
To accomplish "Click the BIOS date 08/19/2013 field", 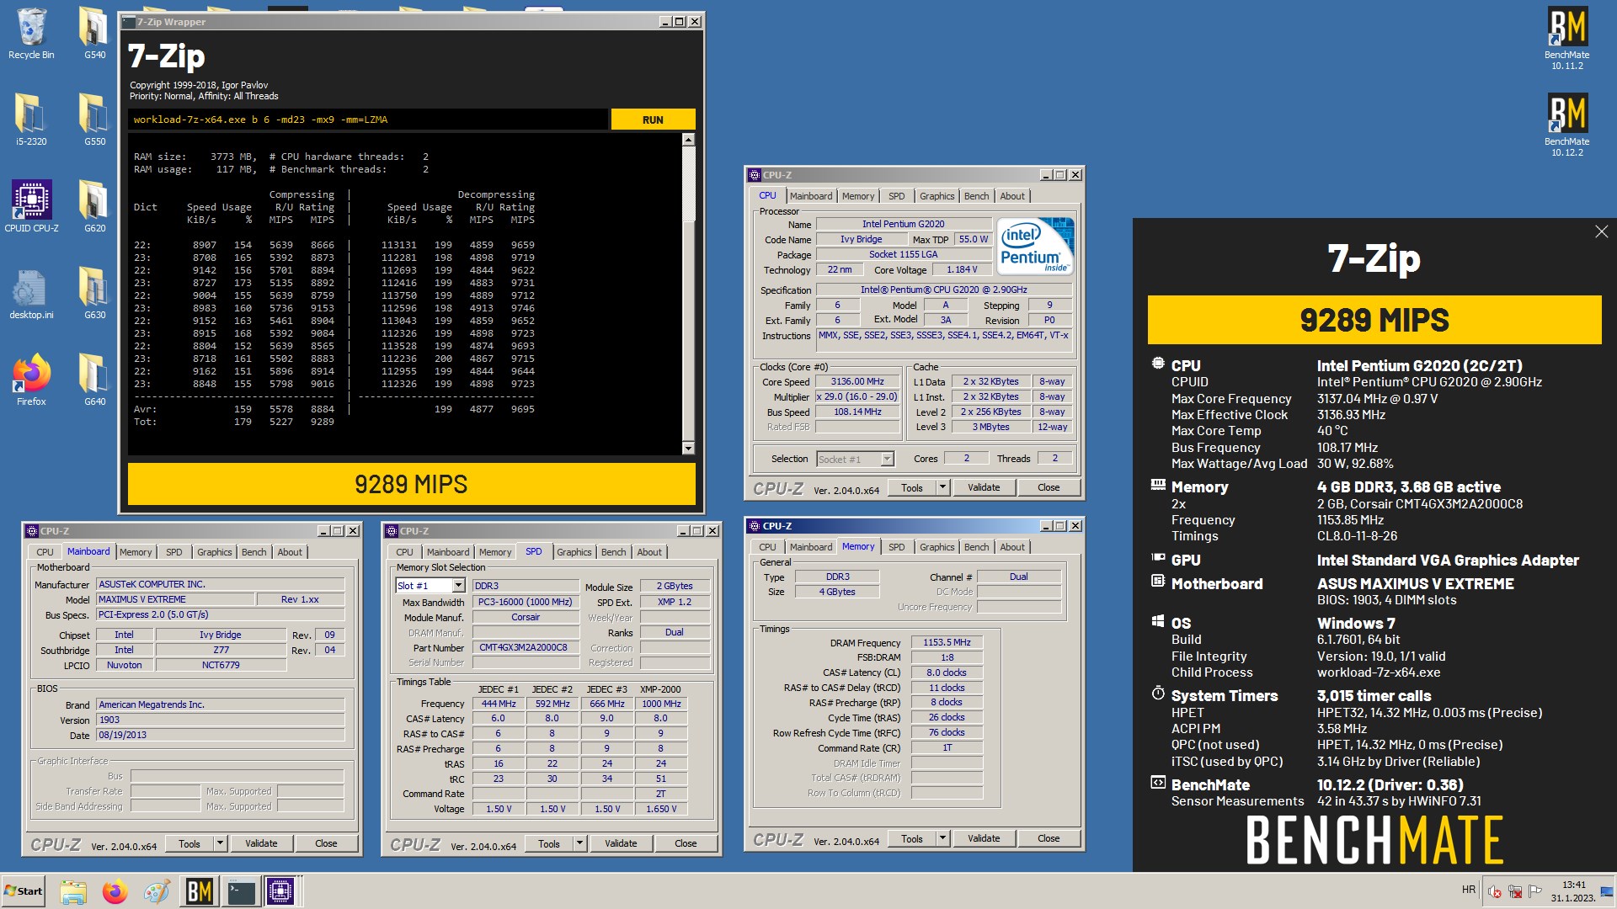I will pyautogui.click(x=221, y=735).
